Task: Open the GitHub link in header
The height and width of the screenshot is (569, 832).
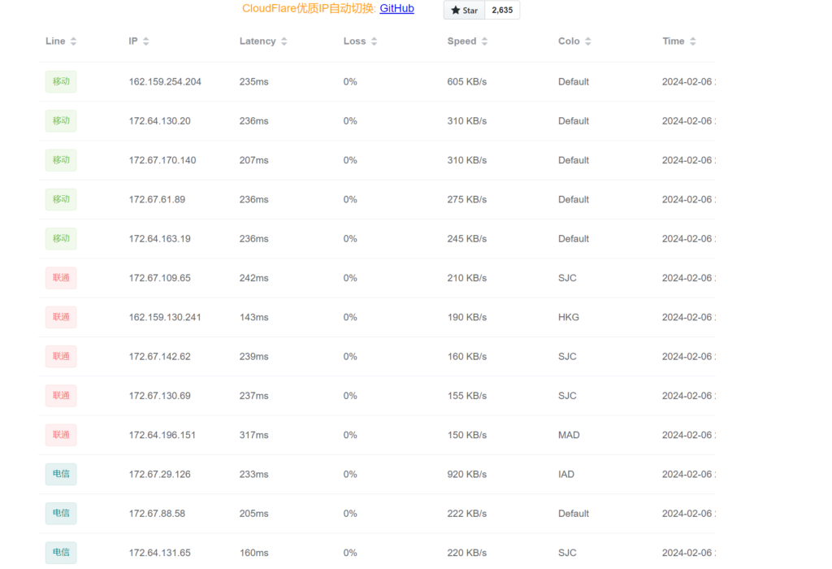Action: (x=396, y=9)
